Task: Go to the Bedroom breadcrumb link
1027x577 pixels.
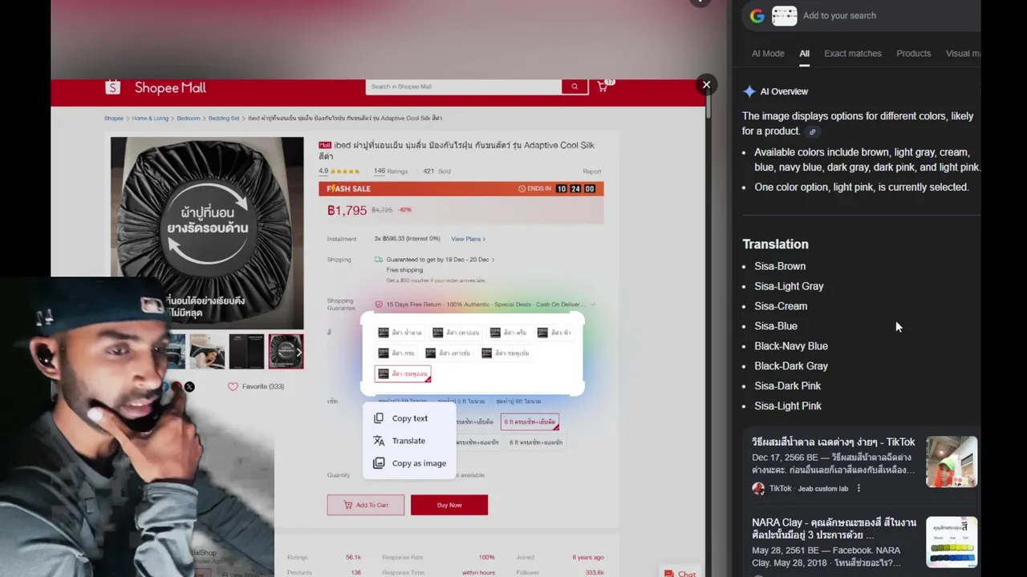Action: (x=189, y=119)
